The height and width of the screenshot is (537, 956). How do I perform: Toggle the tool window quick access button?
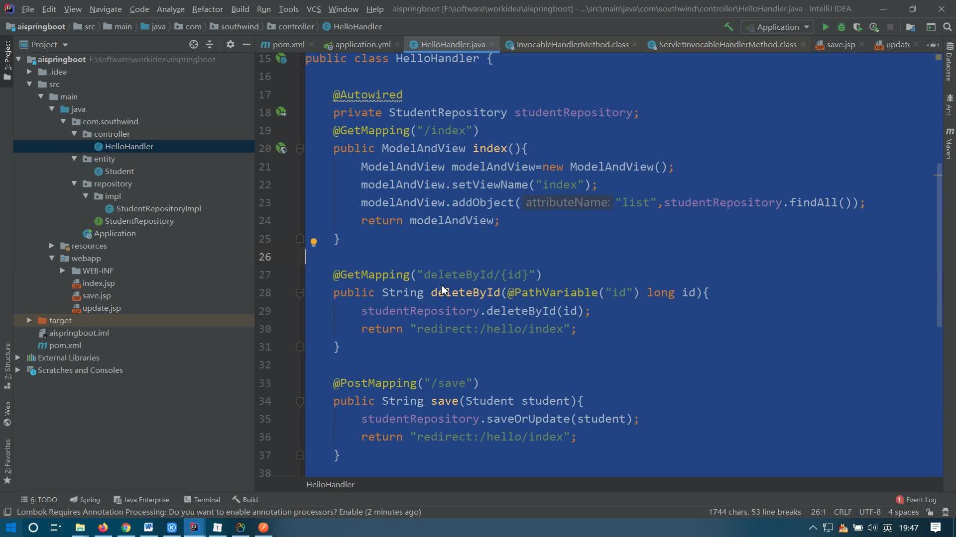[7, 512]
